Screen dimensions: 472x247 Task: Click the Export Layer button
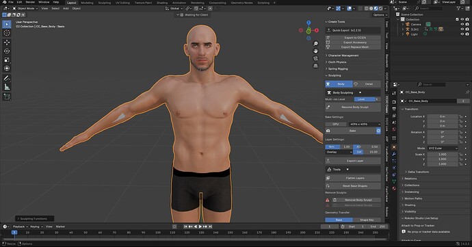coord(353,161)
